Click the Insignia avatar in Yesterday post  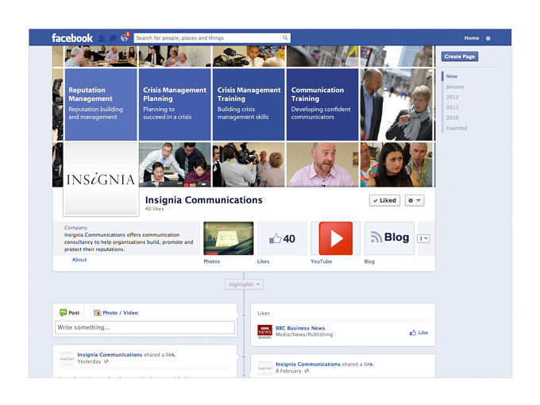coord(67,358)
